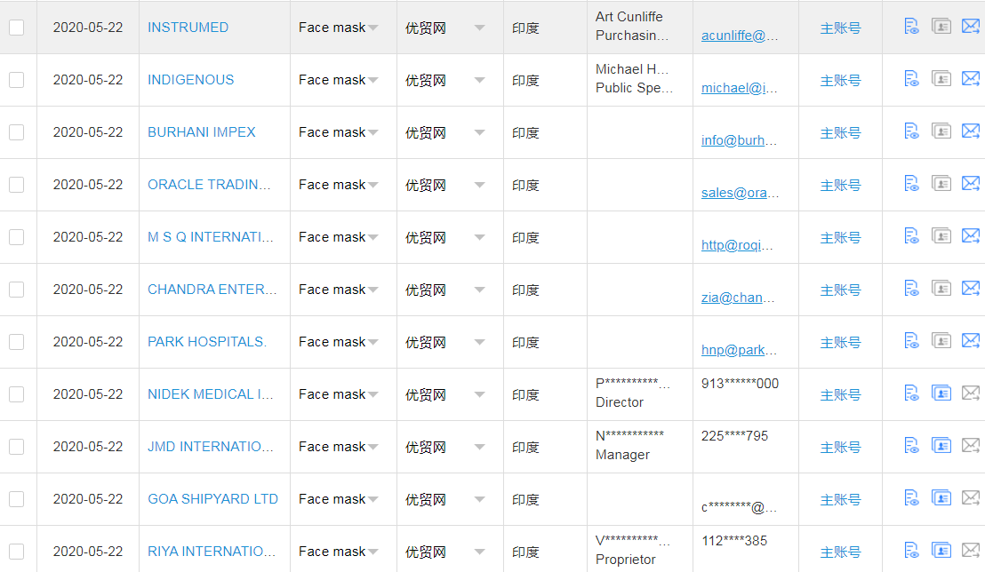Click envelope mail icon for BURHANI IMPEX row
The image size is (985, 572).
pyautogui.click(x=971, y=131)
